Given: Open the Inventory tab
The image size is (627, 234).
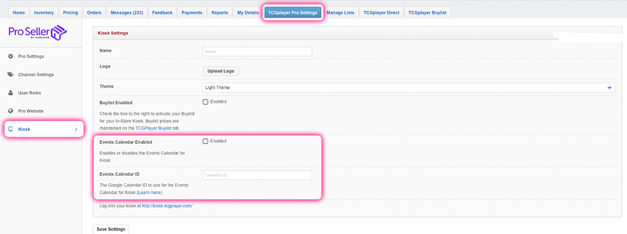Looking at the screenshot, I should pyautogui.click(x=44, y=13).
